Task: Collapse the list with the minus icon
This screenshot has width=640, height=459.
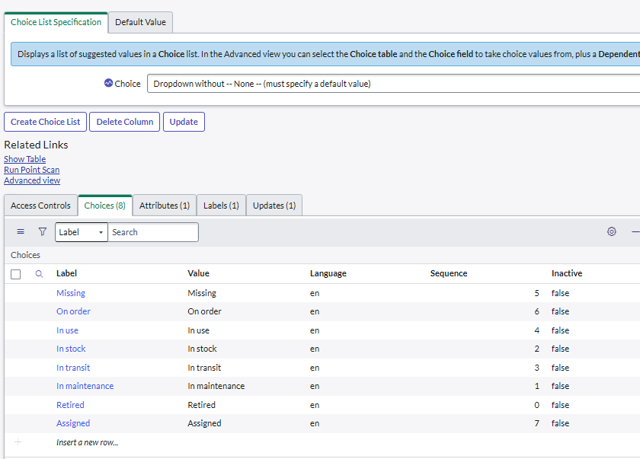Action: (x=635, y=232)
